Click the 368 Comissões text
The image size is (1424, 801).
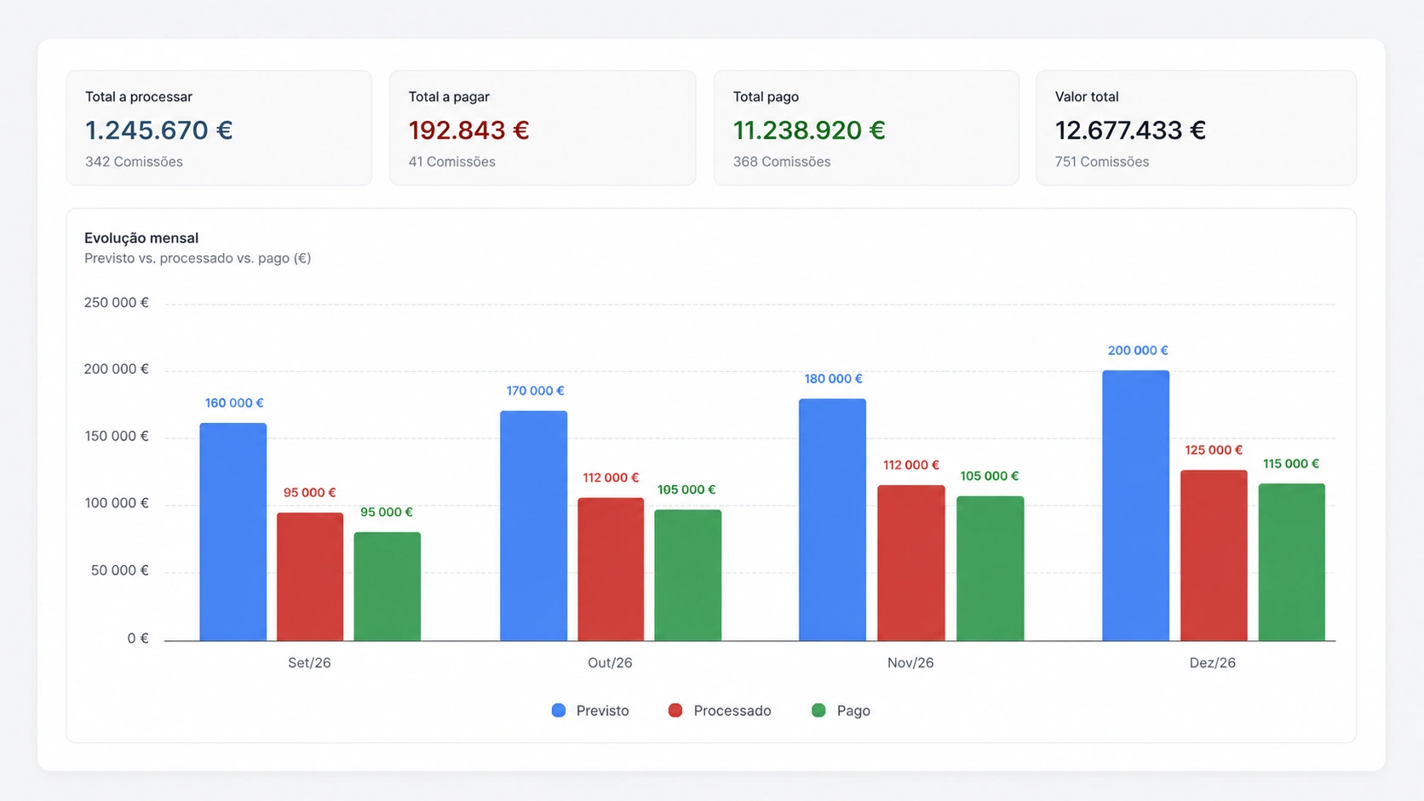782,162
